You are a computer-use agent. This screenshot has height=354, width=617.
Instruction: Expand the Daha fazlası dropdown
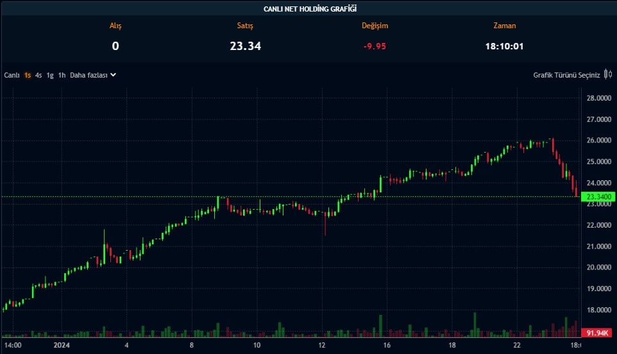click(x=89, y=75)
